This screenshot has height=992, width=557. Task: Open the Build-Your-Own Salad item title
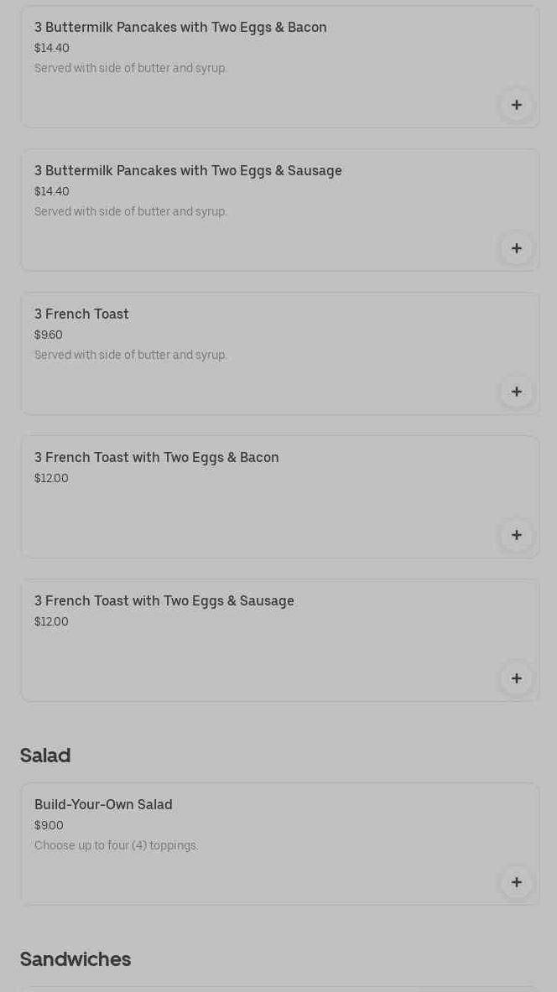tap(103, 804)
